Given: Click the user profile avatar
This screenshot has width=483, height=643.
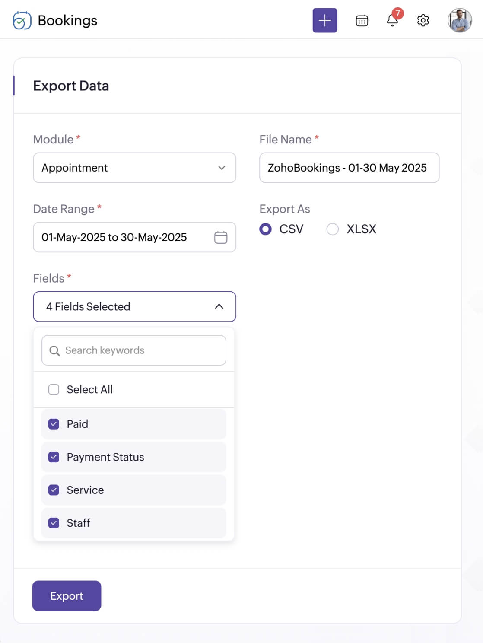Looking at the screenshot, I should point(460,20).
